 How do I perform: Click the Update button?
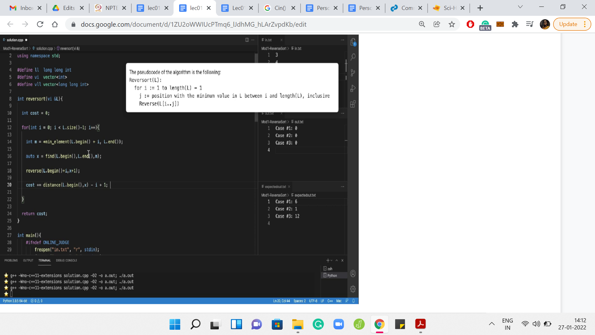(568, 24)
